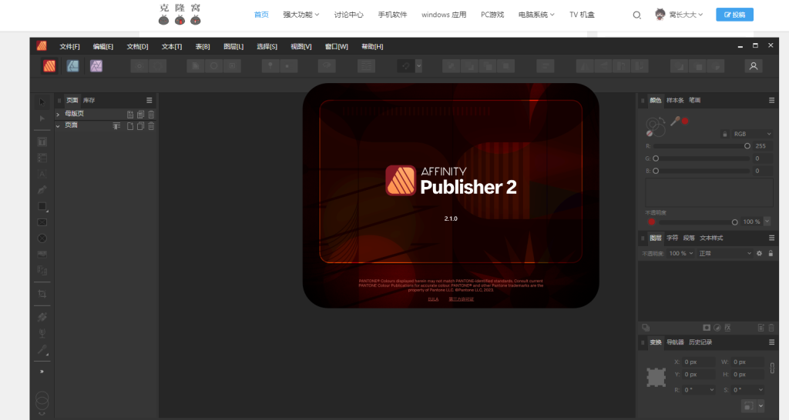
Task: Open the PC games nav link
Action: click(492, 15)
